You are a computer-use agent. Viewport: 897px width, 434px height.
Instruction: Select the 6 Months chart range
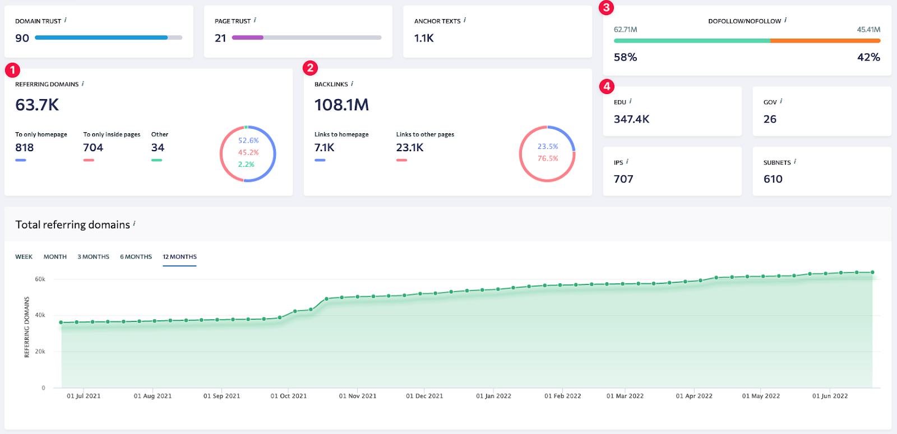click(x=136, y=256)
